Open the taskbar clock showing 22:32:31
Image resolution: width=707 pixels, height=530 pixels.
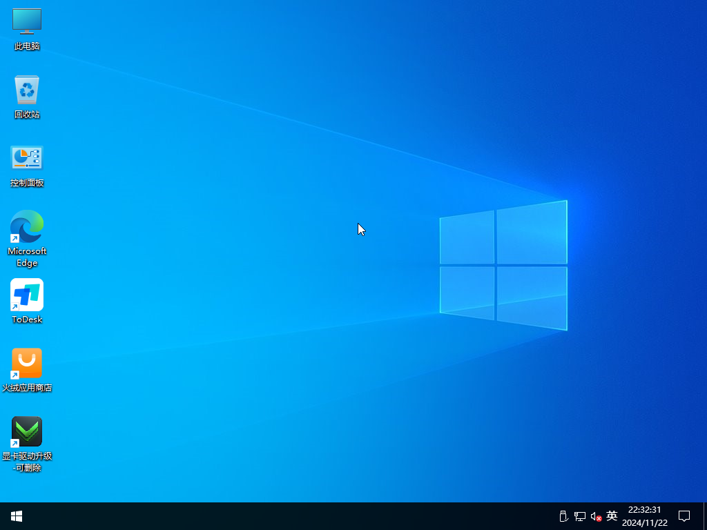coord(644,510)
